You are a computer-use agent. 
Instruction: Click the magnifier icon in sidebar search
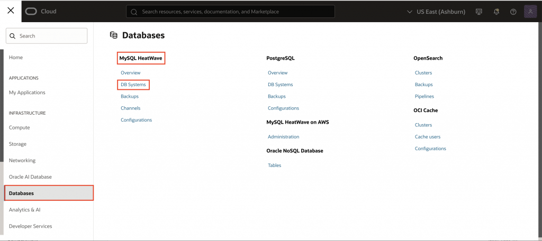pos(13,36)
